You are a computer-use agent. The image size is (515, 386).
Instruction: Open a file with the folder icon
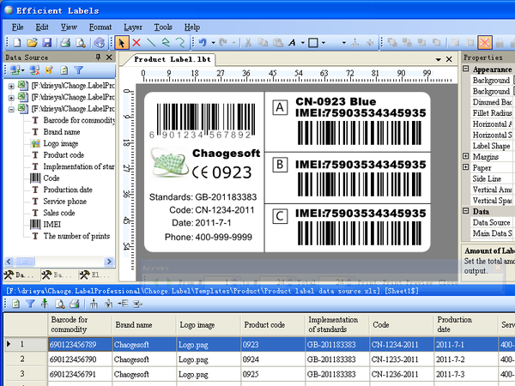pos(32,43)
